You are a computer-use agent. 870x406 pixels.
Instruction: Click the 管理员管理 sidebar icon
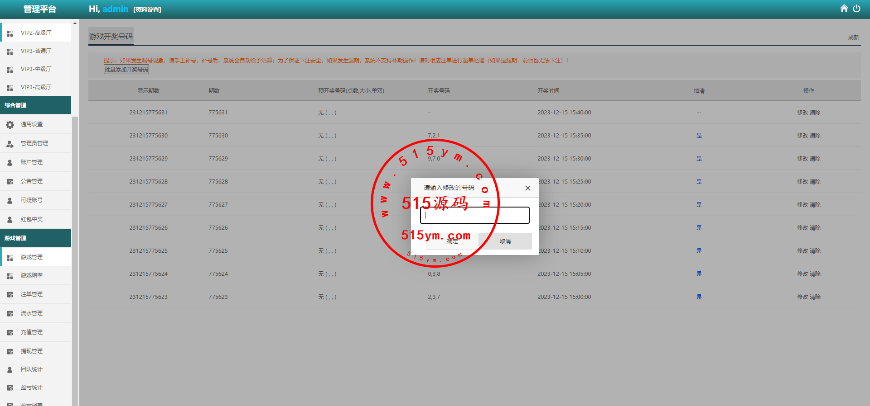(x=10, y=144)
